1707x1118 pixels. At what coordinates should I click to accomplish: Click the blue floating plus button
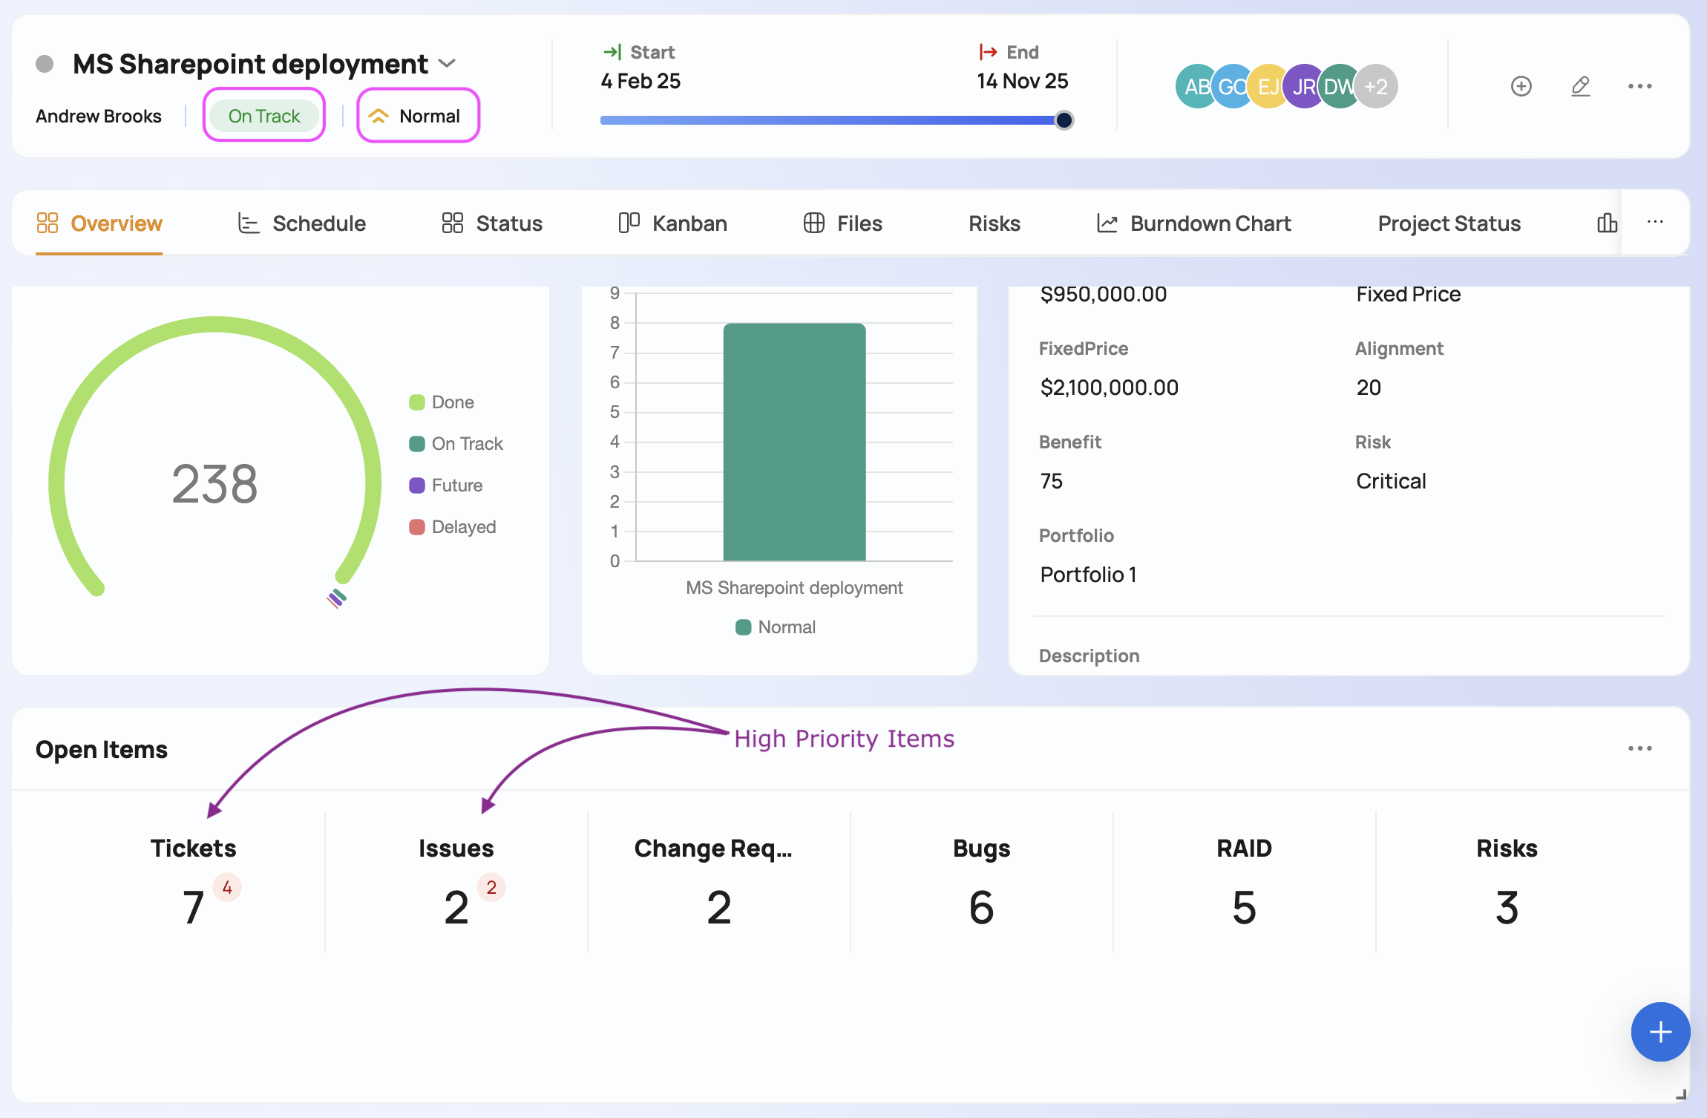tap(1660, 1032)
